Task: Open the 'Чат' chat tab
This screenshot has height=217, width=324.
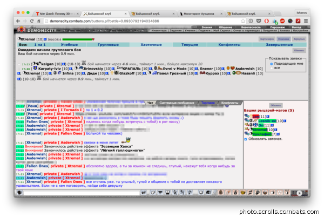Action: pos(150,103)
